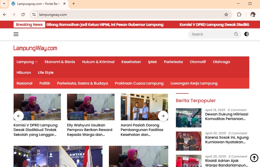Click Agung Kurniawan article thumbnail
The height and width of the screenshot is (167, 260).
pos(188,141)
